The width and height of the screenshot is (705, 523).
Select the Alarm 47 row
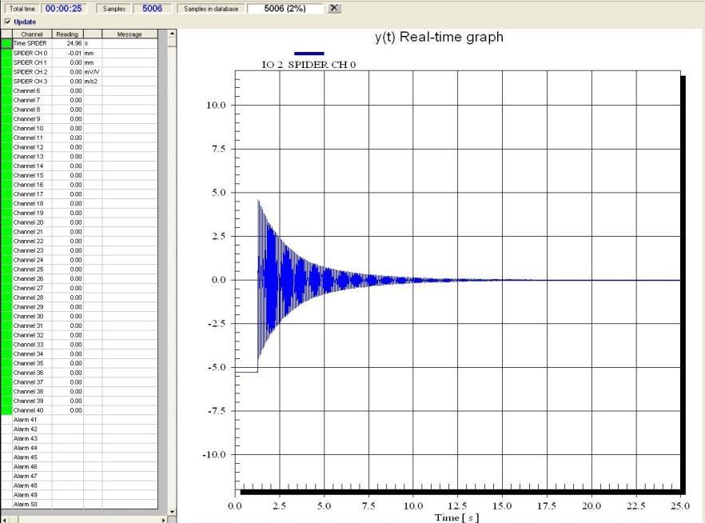point(79,476)
